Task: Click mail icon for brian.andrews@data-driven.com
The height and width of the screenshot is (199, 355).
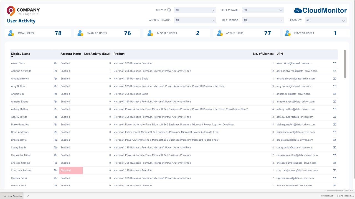Action: tap(334, 132)
